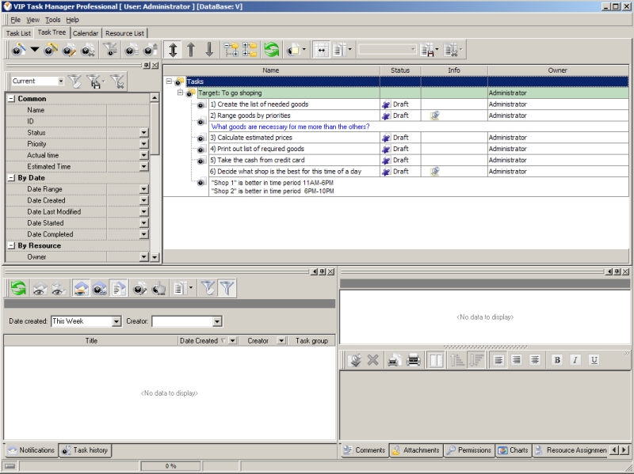This screenshot has width=634, height=474.
Task: Open the File menu
Action: [15, 20]
